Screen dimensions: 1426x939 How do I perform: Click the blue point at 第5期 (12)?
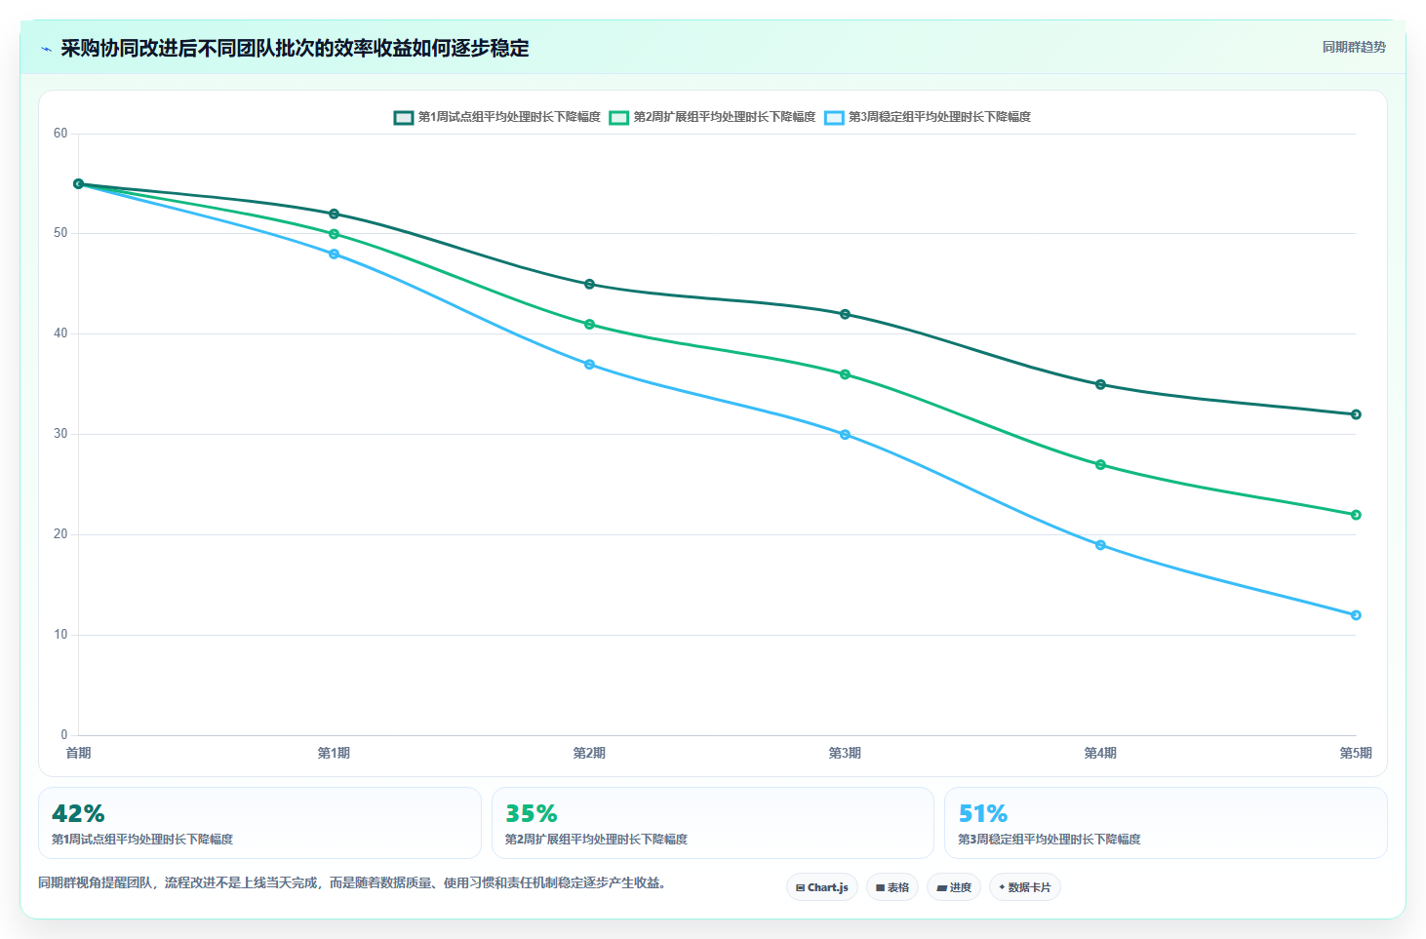coord(1356,615)
